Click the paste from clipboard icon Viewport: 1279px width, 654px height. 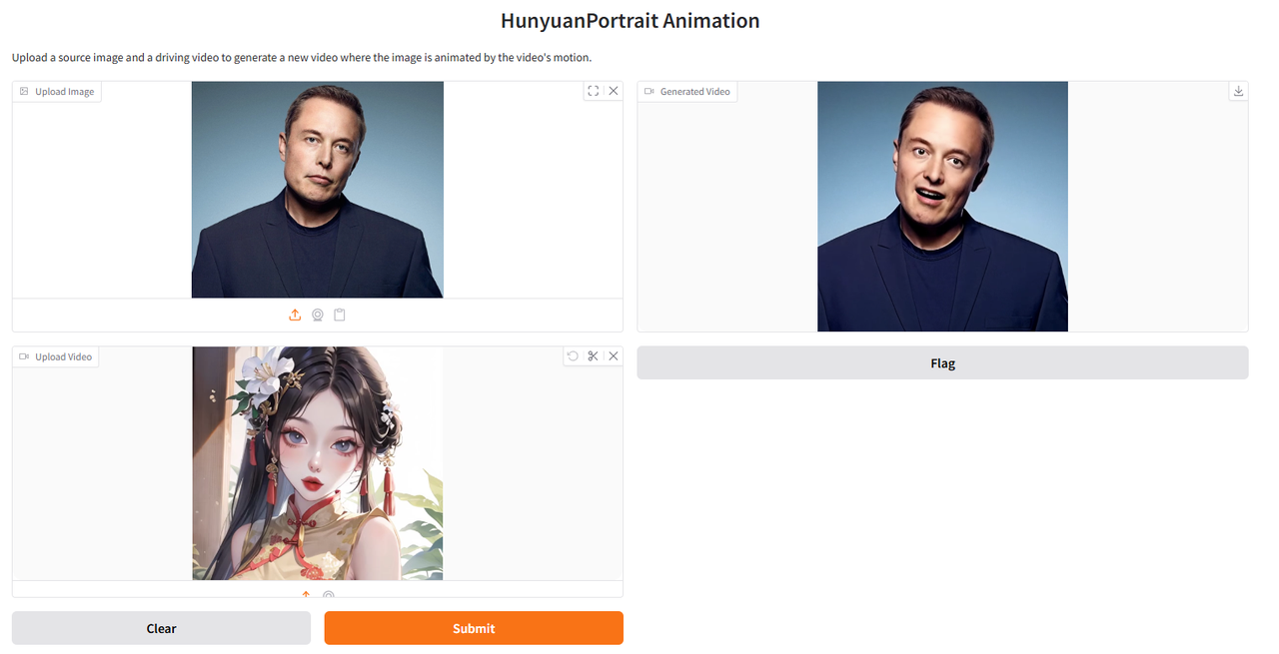click(x=340, y=315)
